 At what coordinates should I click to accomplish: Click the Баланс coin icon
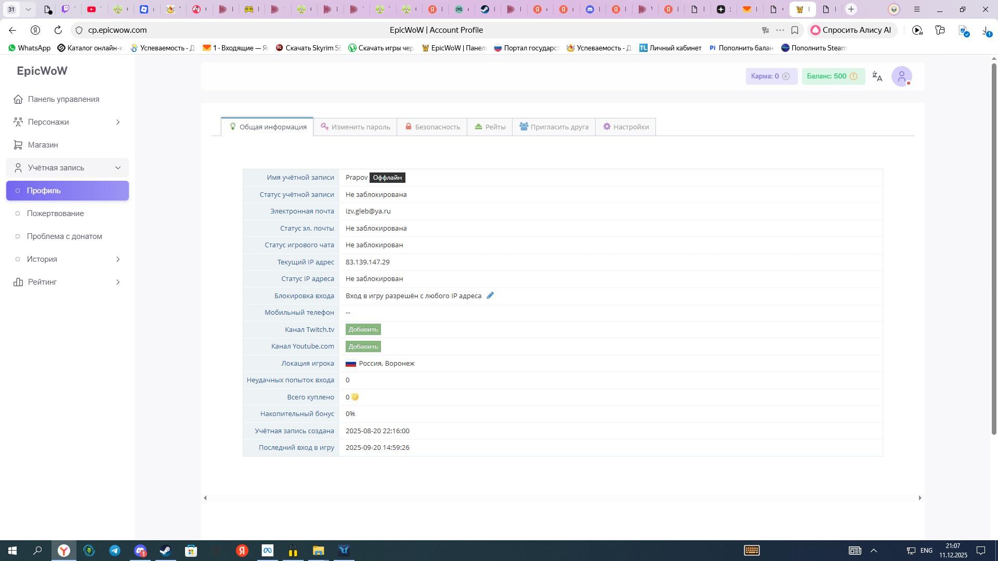pos(853,76)
